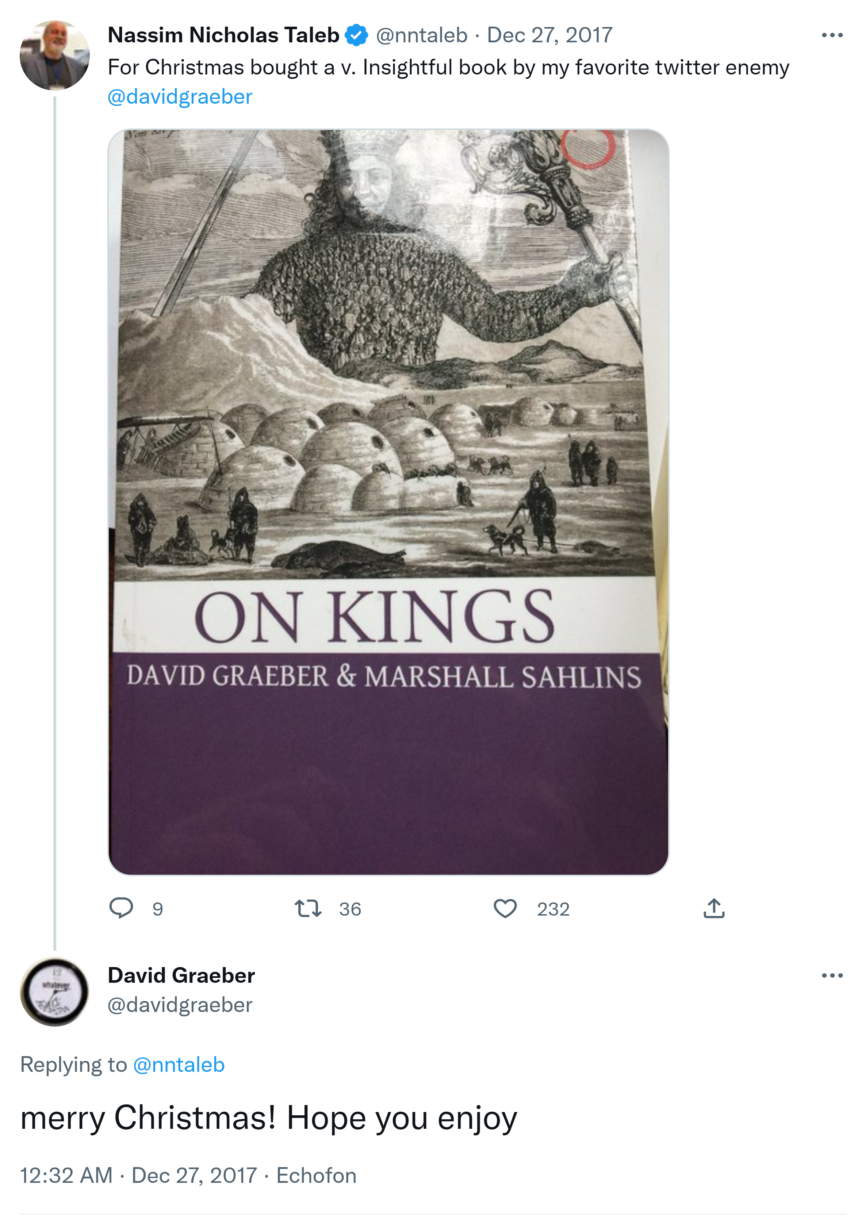
Task: Open more options on Taleb's tweet
Action: click(832, 35)
